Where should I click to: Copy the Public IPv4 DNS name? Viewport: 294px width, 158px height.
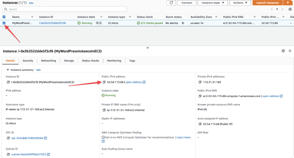point(200,96)
